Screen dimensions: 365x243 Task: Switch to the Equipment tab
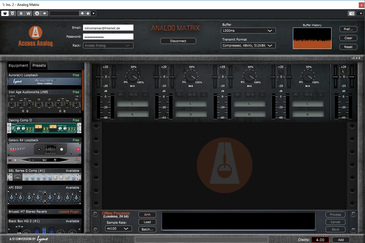18,66
